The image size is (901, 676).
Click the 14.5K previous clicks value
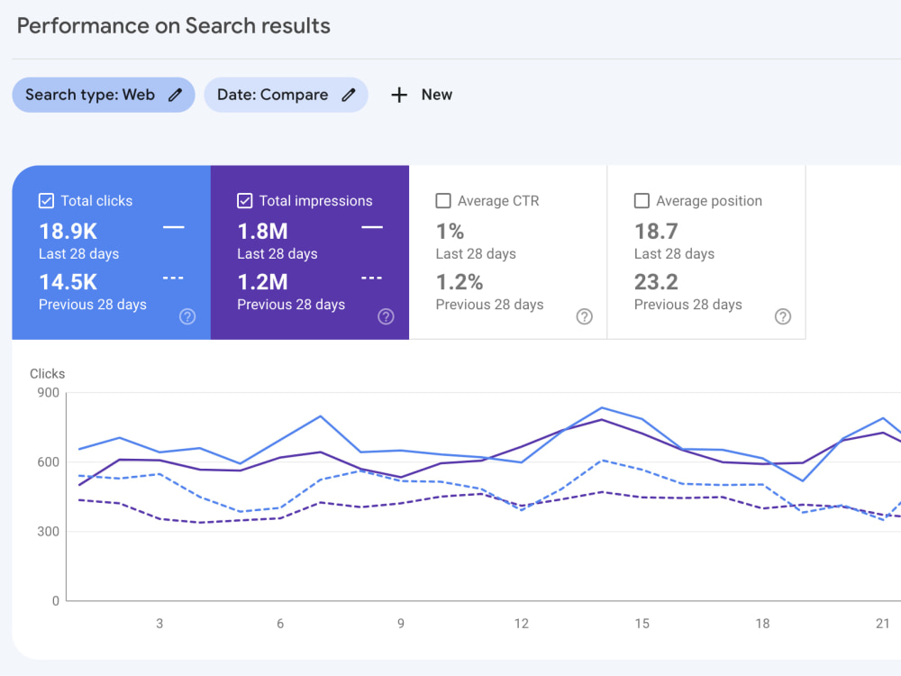tap(68, 282)
